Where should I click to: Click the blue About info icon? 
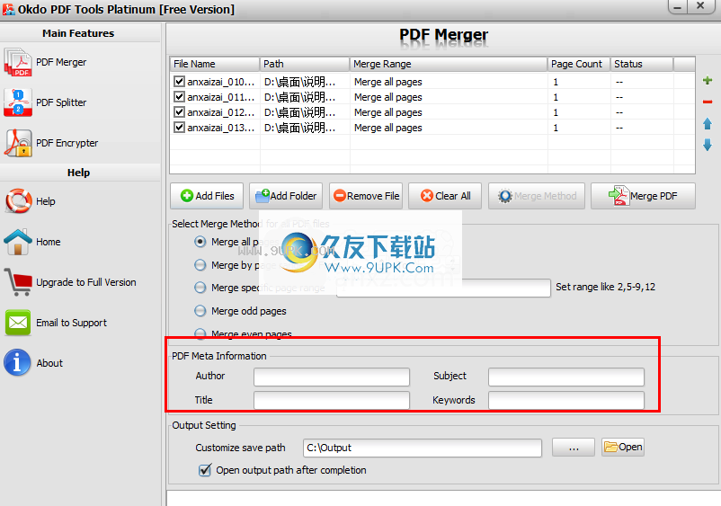click(x=17, y=362)
